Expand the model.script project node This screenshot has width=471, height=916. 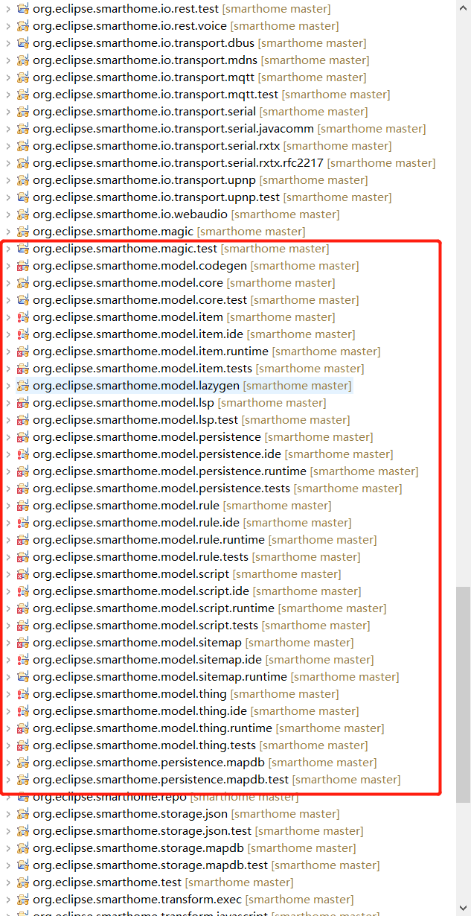[8, 574]
